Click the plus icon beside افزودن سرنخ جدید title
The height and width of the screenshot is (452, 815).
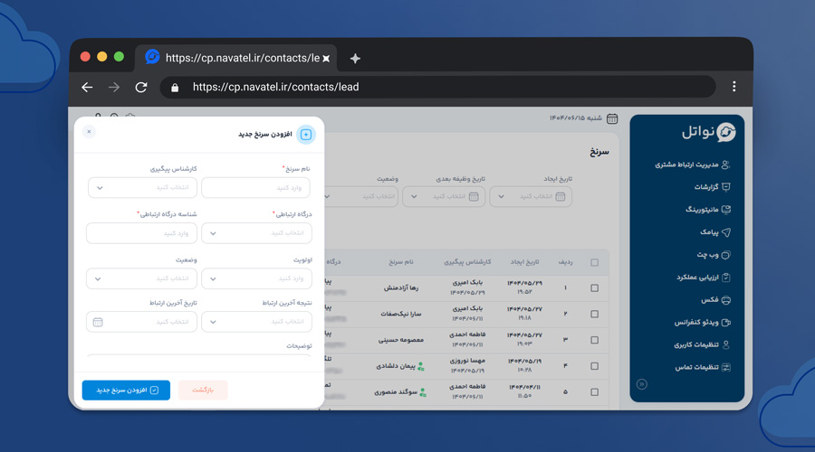pyautogui.click(x=306, y=135)
